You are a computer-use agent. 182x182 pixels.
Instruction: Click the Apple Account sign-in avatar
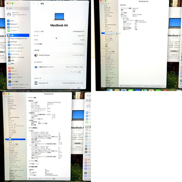9,14
